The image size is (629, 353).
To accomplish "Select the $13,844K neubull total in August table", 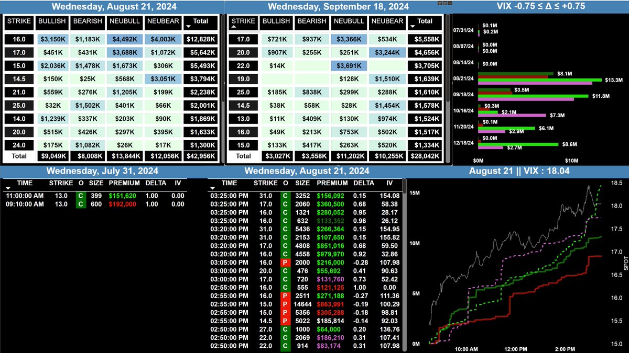I will pos(124,156).
